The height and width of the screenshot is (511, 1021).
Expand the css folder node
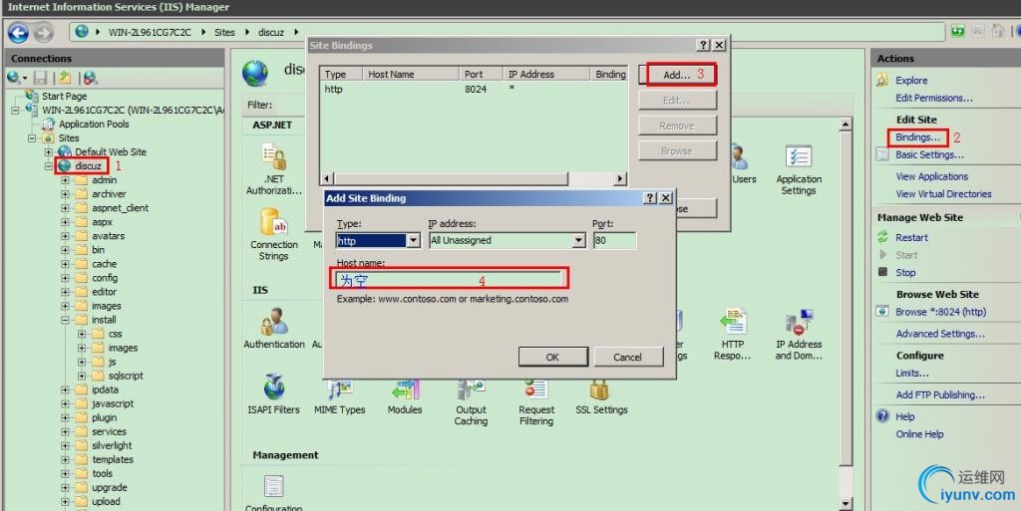(x=82, y=334)
